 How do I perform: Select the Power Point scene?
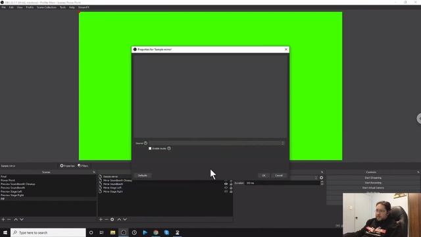tap(8, 180)
